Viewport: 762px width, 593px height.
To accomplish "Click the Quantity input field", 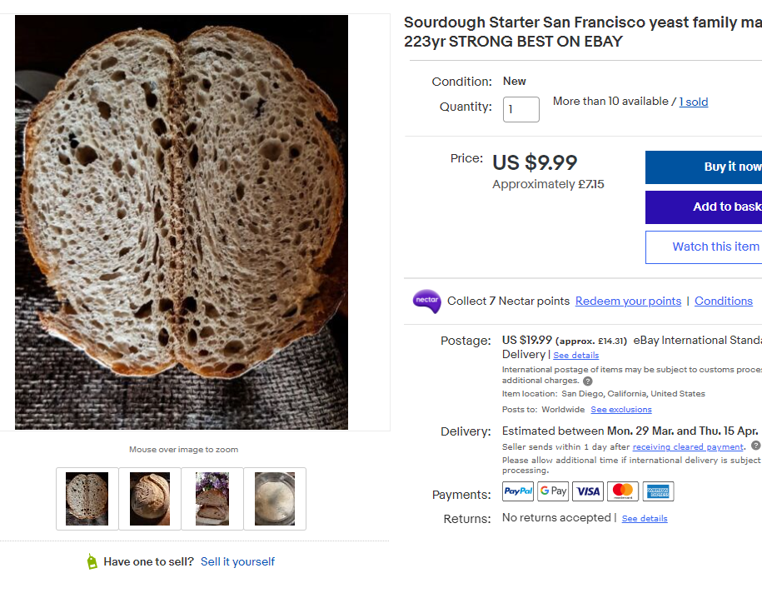I will [521, 109].
